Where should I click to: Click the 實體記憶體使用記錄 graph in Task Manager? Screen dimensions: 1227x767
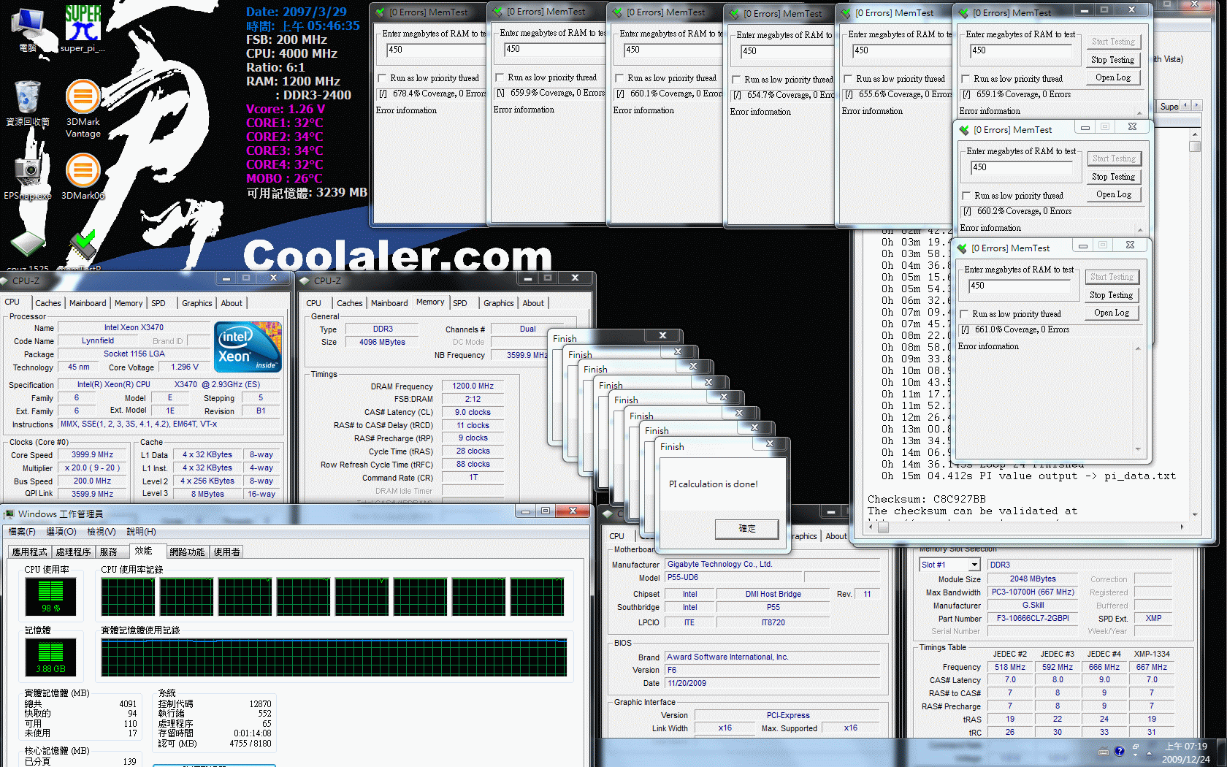click(x=335, y=657)
